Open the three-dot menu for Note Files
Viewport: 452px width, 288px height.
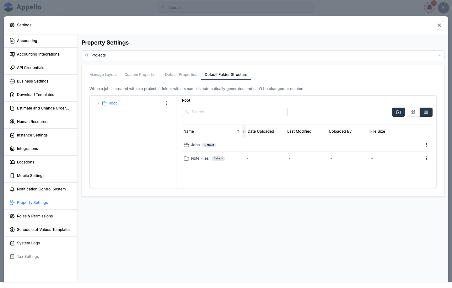tap(426, 158)
